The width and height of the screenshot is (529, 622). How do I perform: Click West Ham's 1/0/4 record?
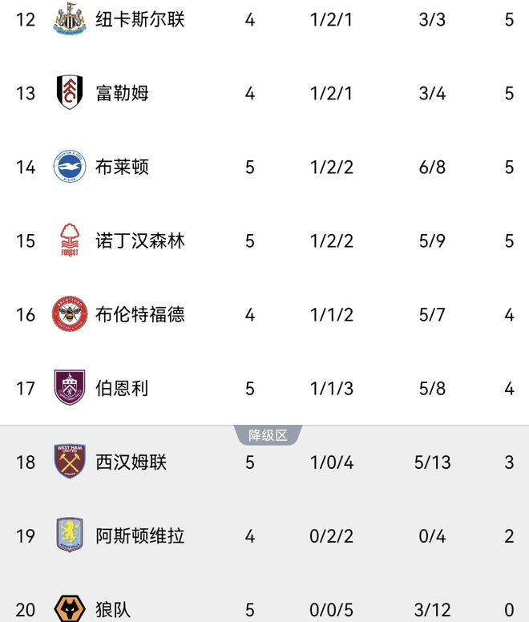[x=332, y=462]
